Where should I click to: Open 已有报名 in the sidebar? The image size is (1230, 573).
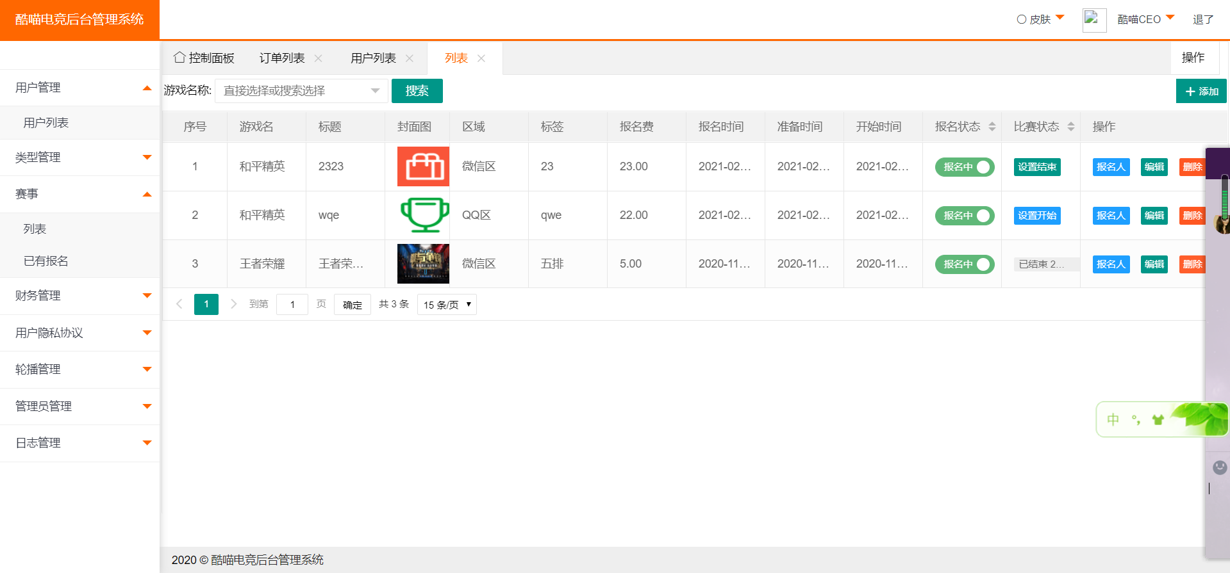46,261
